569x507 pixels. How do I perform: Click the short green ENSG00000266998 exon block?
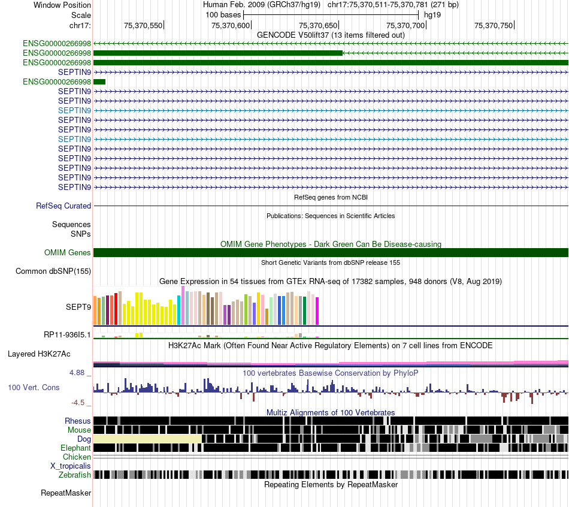[99, 82]
